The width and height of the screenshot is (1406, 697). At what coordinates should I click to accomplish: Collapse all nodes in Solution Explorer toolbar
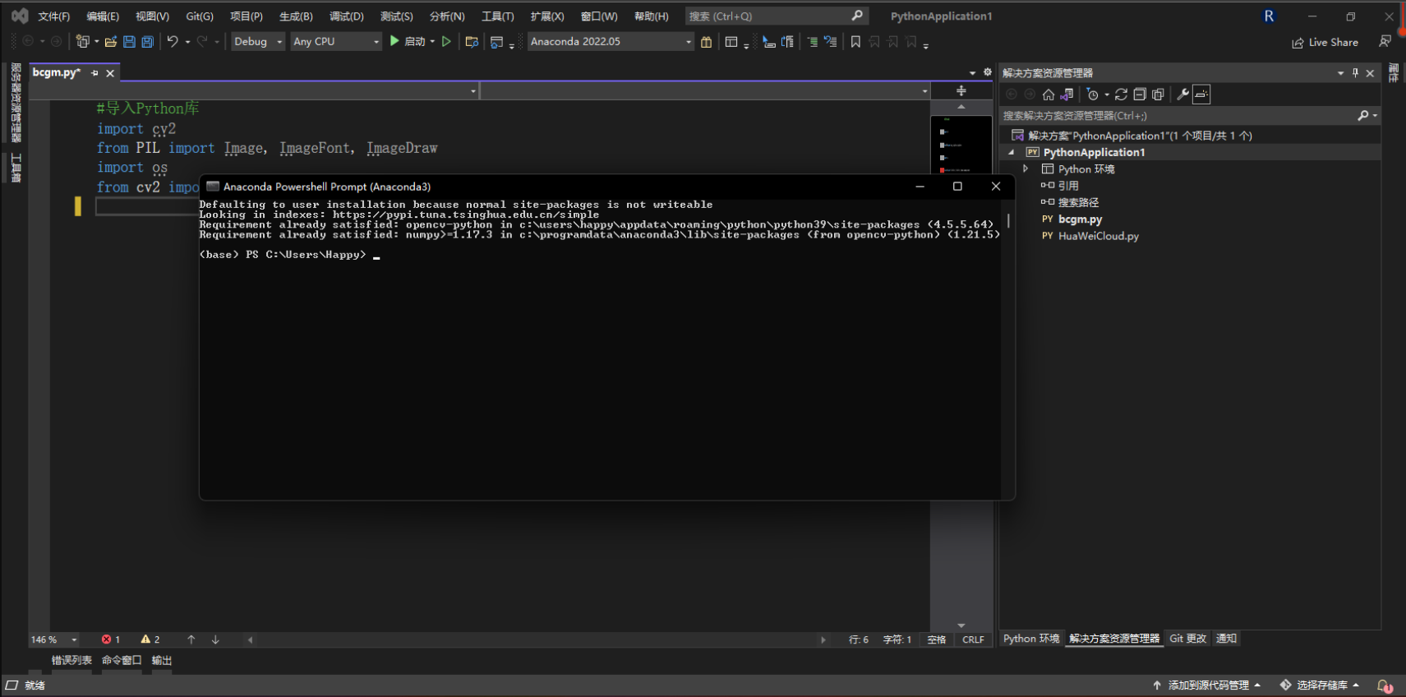(1140, 95)
